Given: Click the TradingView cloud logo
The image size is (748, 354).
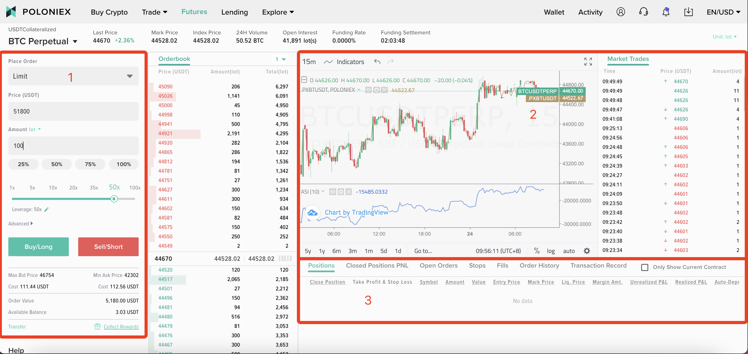Looking at the screenshot, I should coord(312,212).
